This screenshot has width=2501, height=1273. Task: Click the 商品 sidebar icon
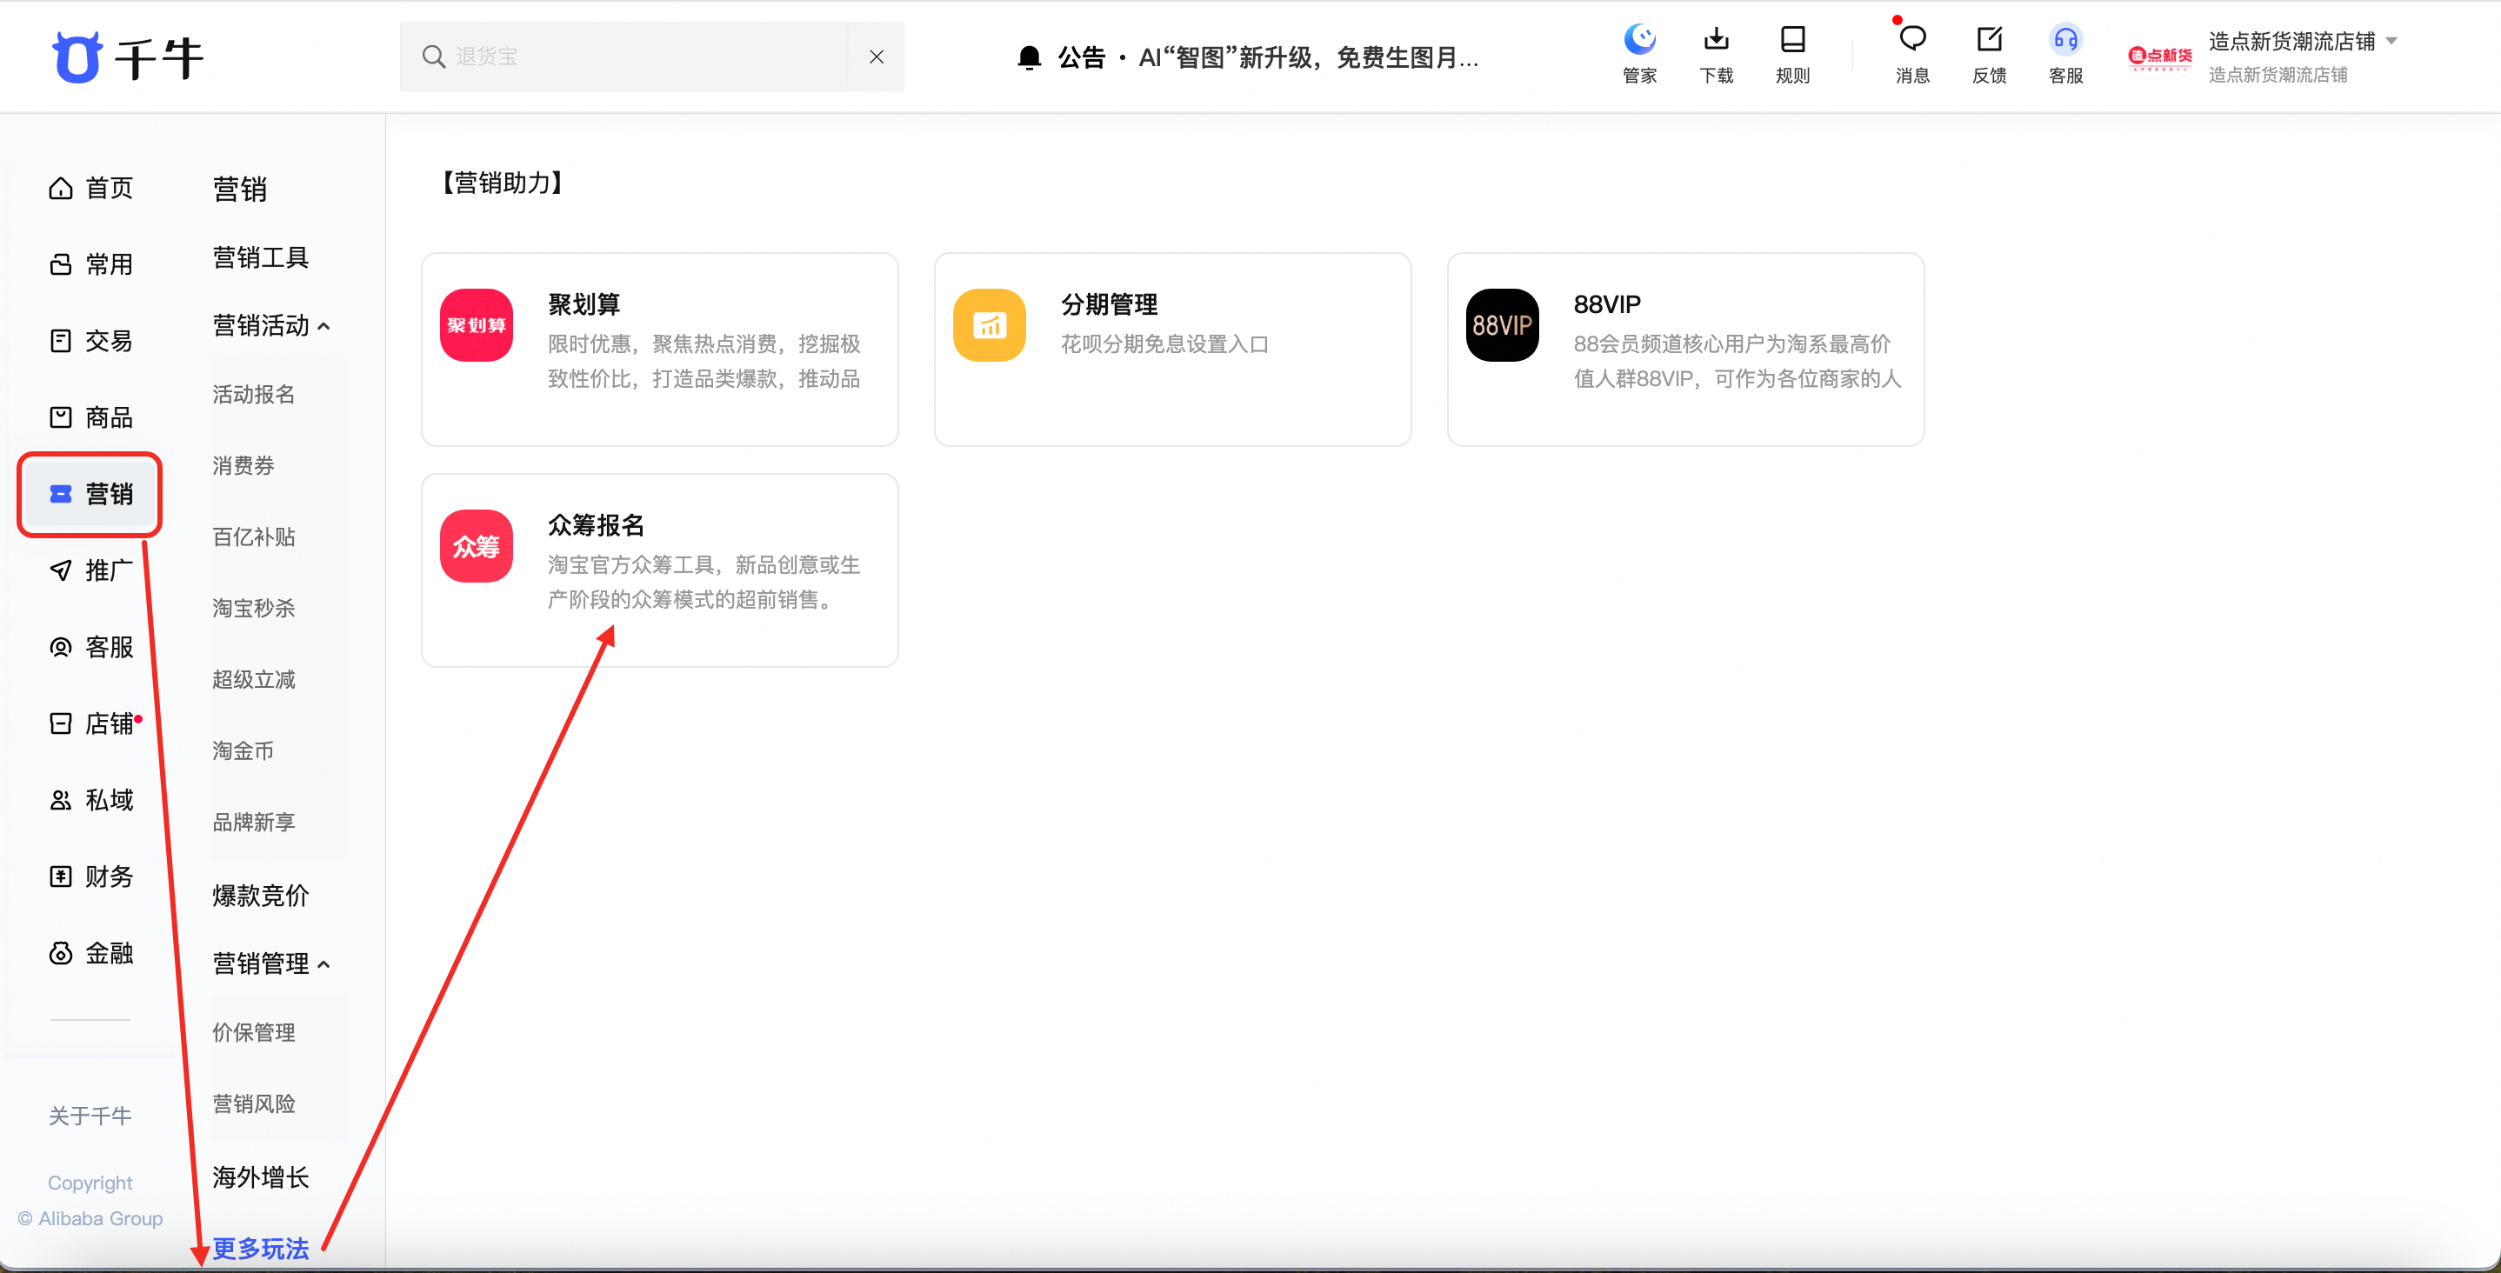pos(60,417)
